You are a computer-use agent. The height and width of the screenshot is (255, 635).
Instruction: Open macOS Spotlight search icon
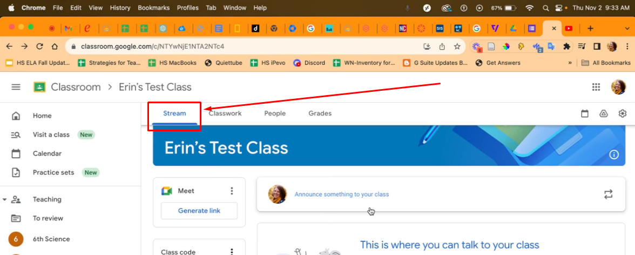546,8
